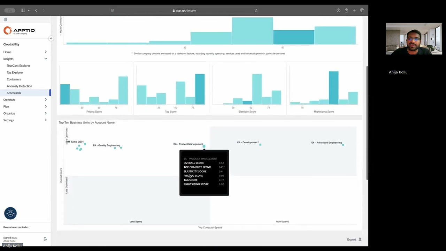This screenshot has width=446, height=251.
Task: Open Anomaly Detection
Action: [x=19, y=86]
